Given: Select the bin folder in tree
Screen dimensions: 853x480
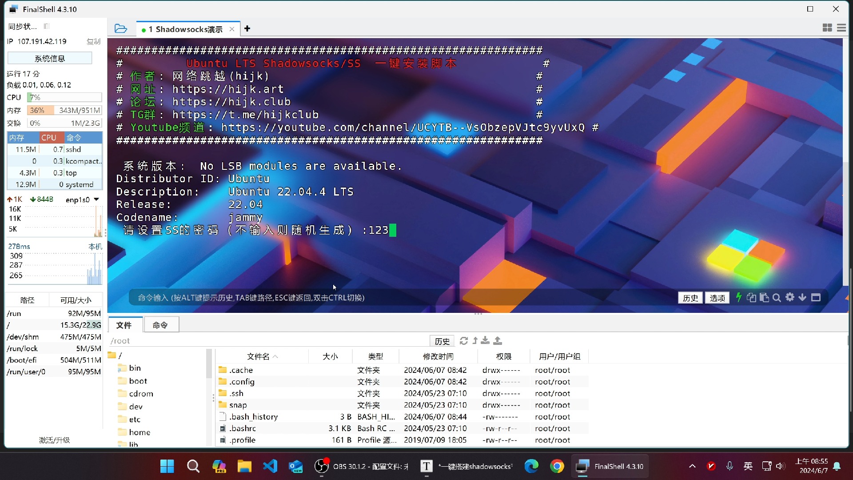Looking at the screenshot, I should 130,368.
